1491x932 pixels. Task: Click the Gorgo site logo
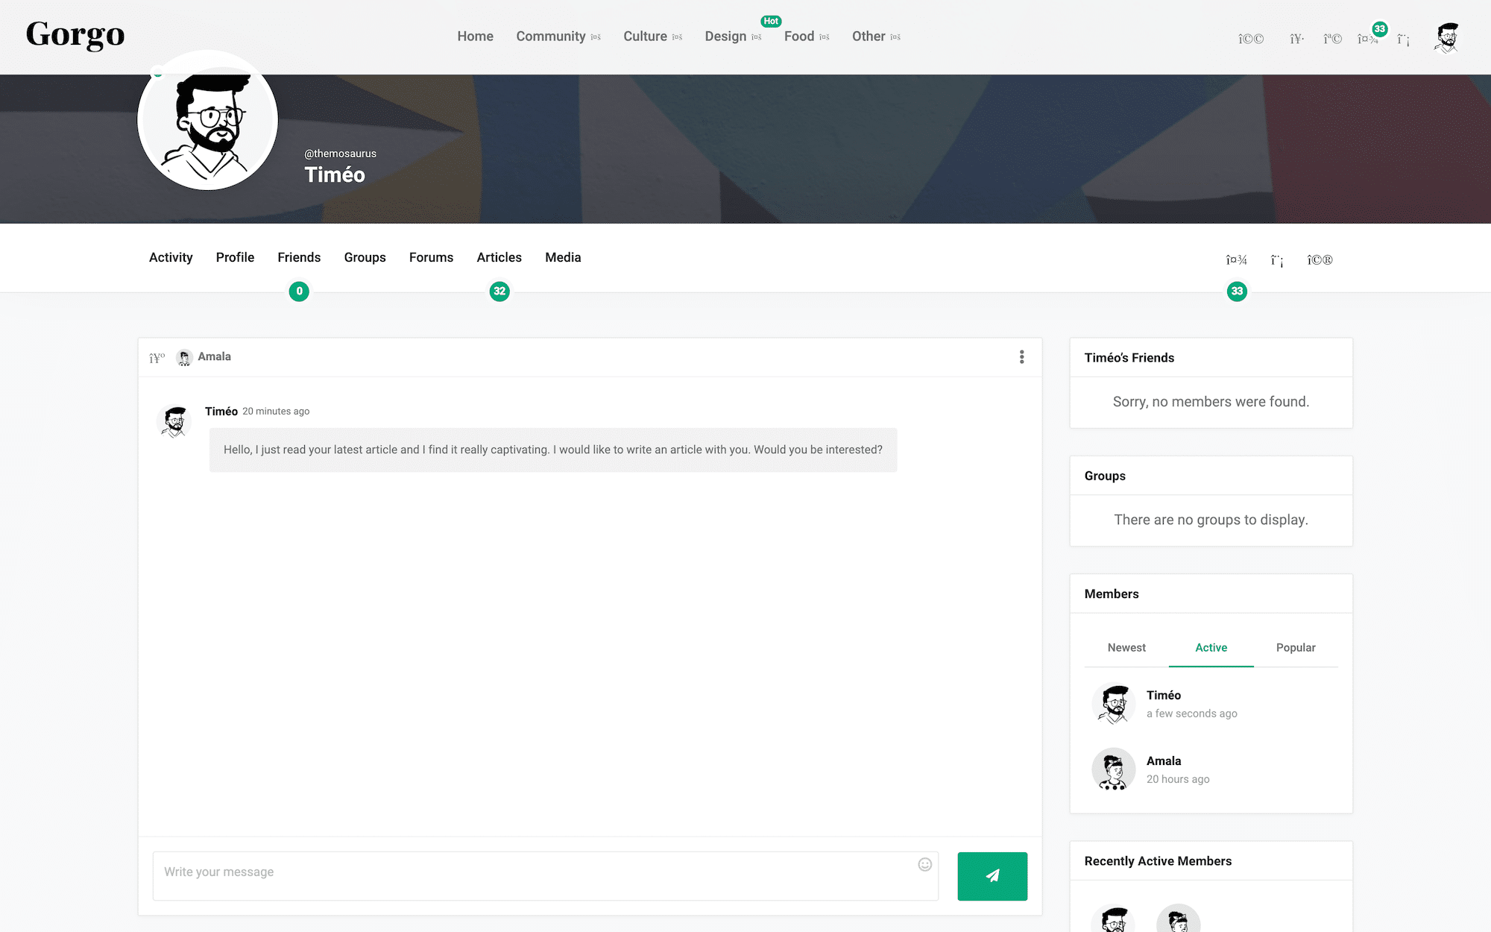[75, 35]
